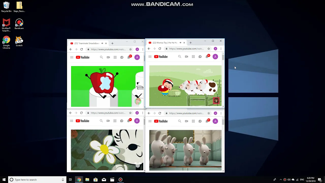The height and width of the screenshot is (183, 325).
Task: Open a new tab in Inanimate Smackdown window
Action: click(112, 43)
